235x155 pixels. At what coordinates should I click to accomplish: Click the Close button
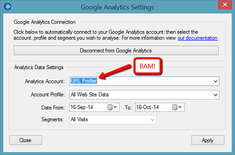[25, 140]
